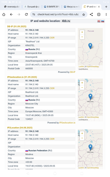Zoom in on the IP2Location map
Viewport: 110px width, 177px height.
82,133
